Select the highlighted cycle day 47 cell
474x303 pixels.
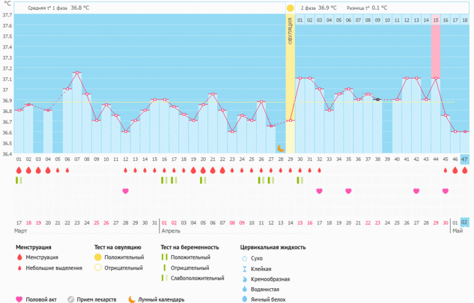pos(464,159)
